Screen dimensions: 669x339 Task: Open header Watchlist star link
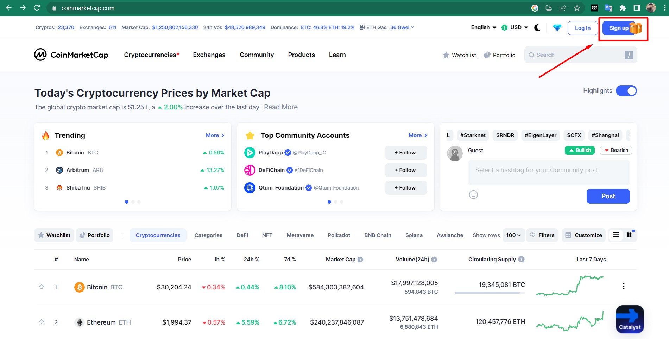point(459,55)
